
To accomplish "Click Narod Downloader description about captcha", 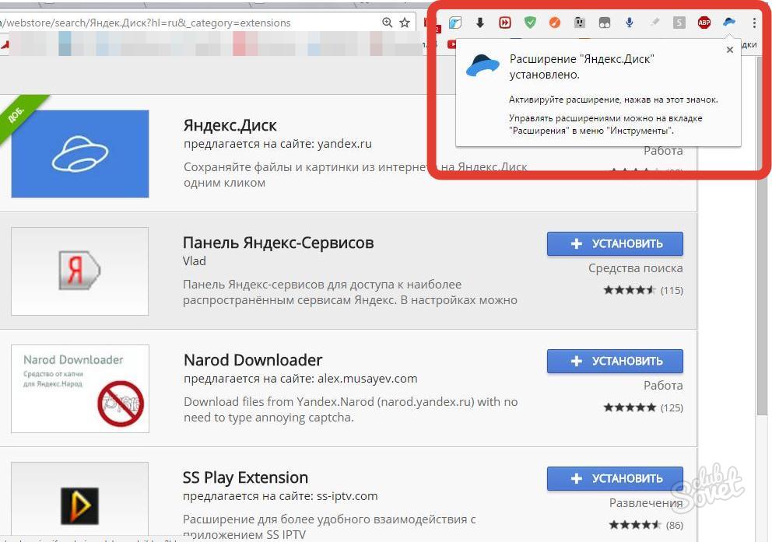I will click(x=350, y=410).
